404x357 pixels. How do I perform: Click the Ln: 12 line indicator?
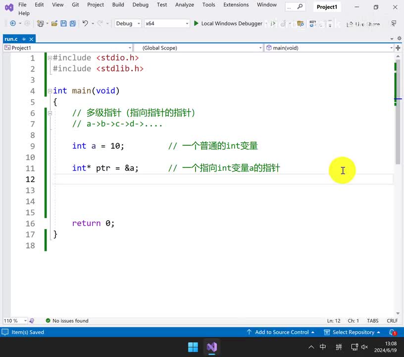pos(334,321)
